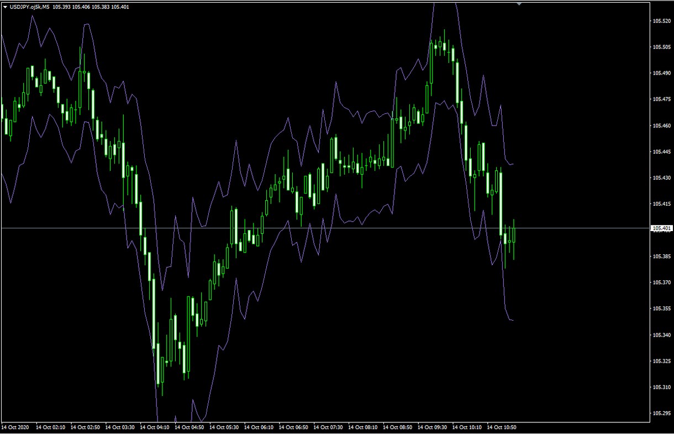The height and width of the screenshot is (434, 674).
Task: Click the 105.295 price axis label
Action: click(661, 414)
